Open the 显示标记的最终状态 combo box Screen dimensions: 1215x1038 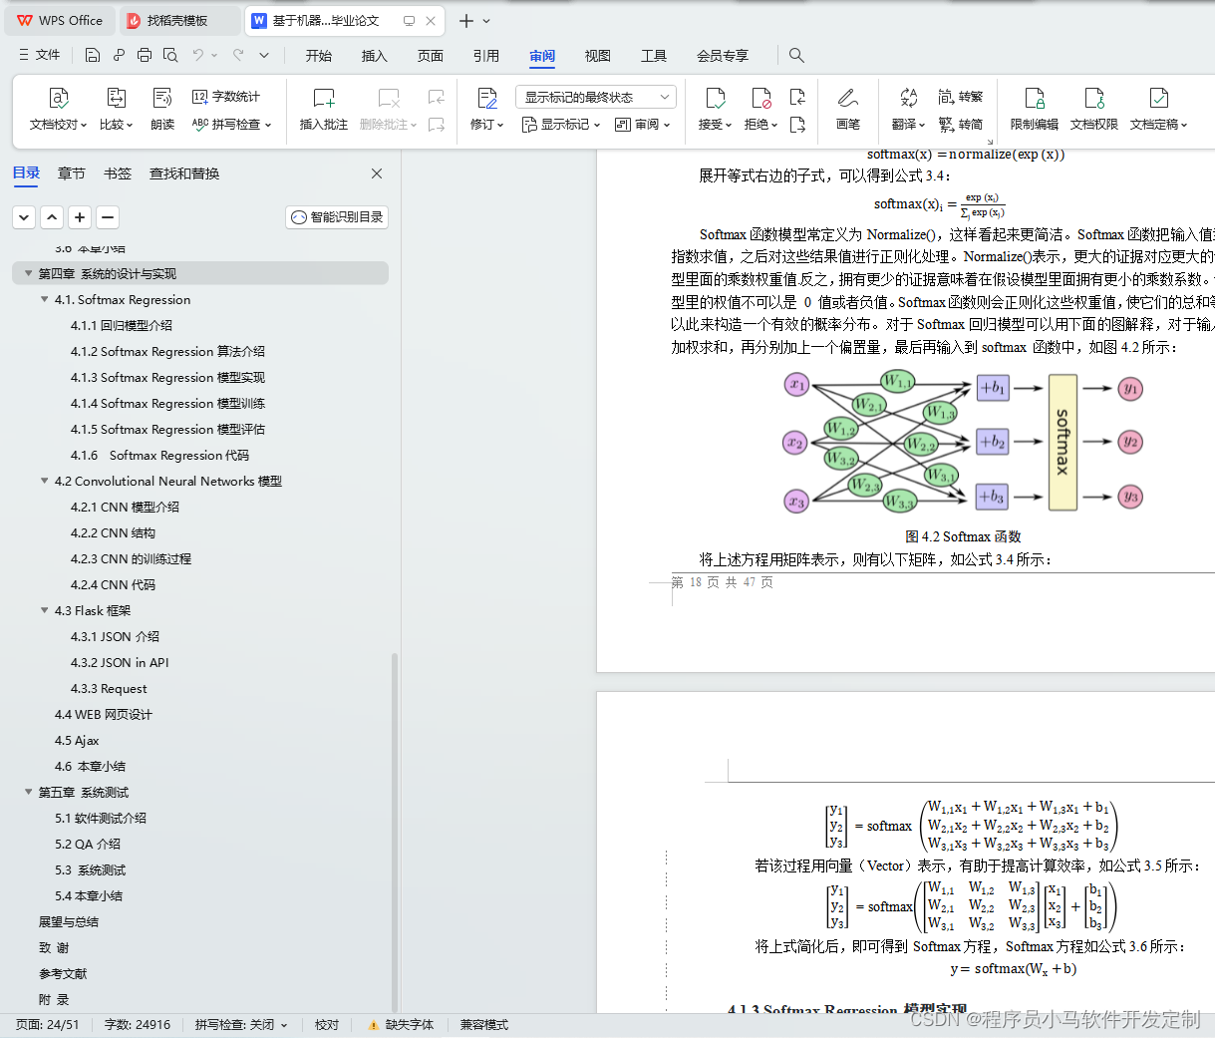(x=596, y=97)
